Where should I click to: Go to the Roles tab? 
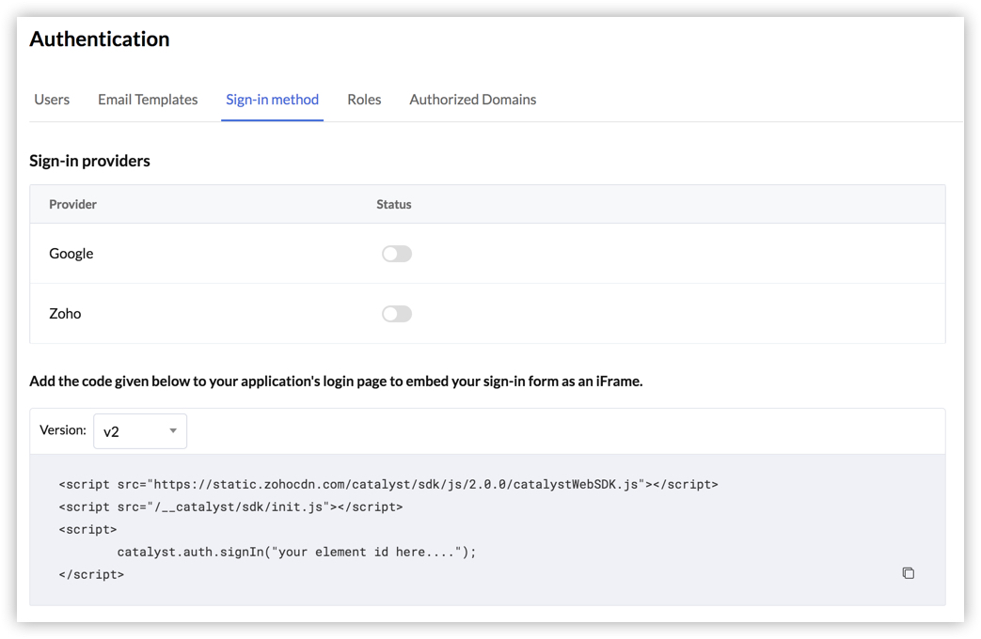point(364,100)
